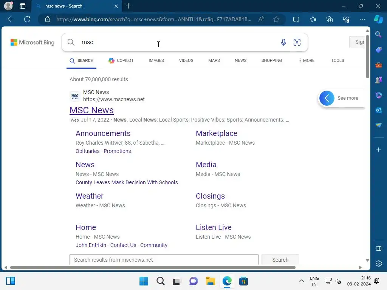Screen dimensions: 387x290
Task: Refresh the page
Action: [27, 19]
